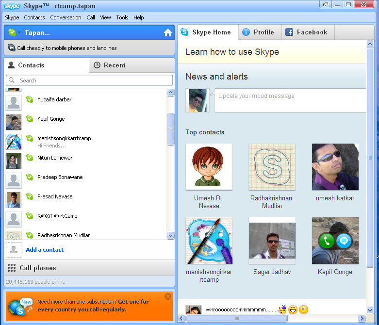Click the contacts Search field
Viewport: 379px width, 325px height.
coord(89,81)
